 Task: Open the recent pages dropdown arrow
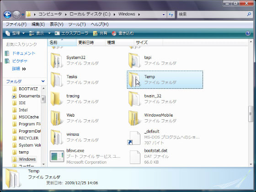(x=23, y=15)
